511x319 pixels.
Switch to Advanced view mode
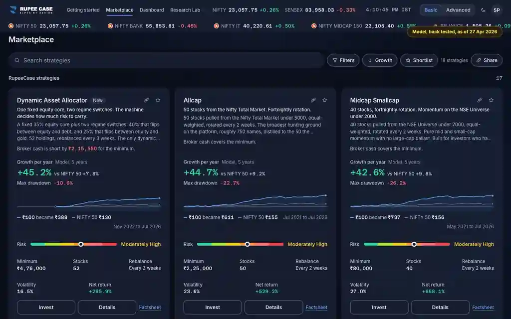click(x=458, y=10)
